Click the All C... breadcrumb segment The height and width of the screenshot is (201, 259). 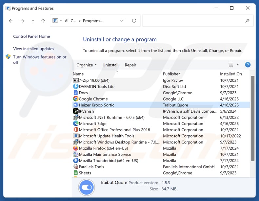point(70,21)
